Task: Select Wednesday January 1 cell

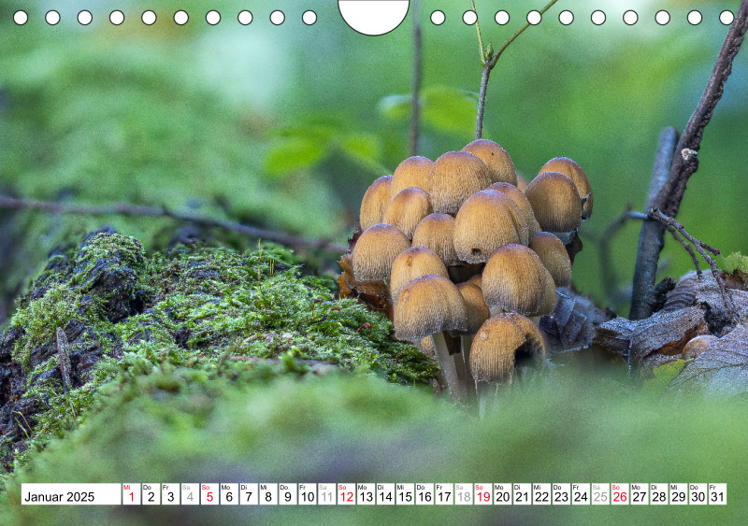Action: pyautogui.click(x=131, y=494)
